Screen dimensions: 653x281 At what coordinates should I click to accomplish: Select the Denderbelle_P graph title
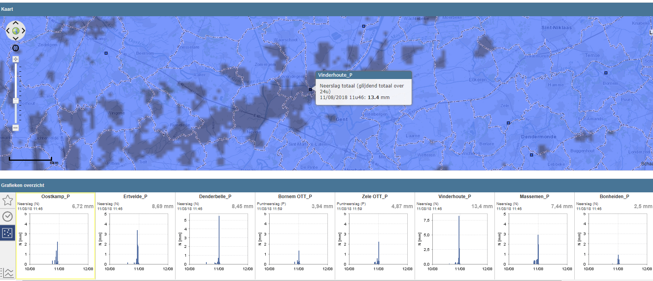[215, 197]
